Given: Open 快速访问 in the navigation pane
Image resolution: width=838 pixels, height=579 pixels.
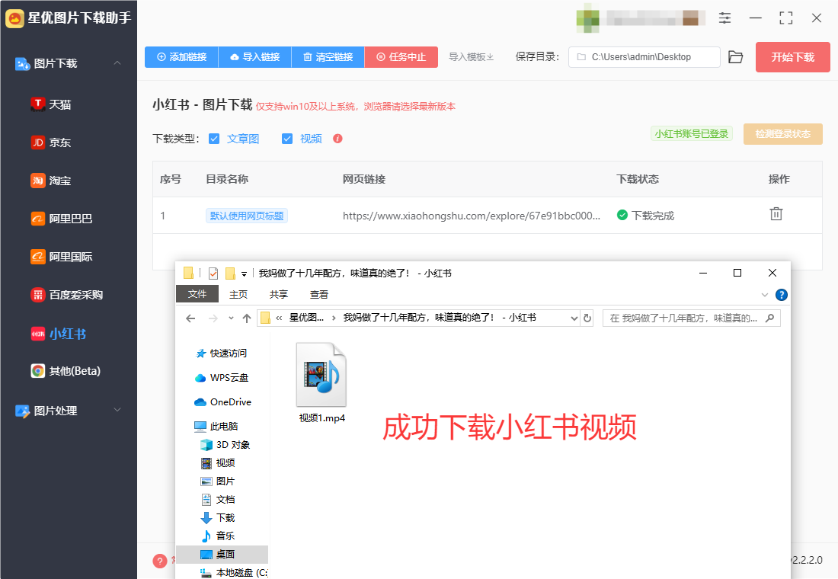Looking at the screenshot, I should [222, 353].
